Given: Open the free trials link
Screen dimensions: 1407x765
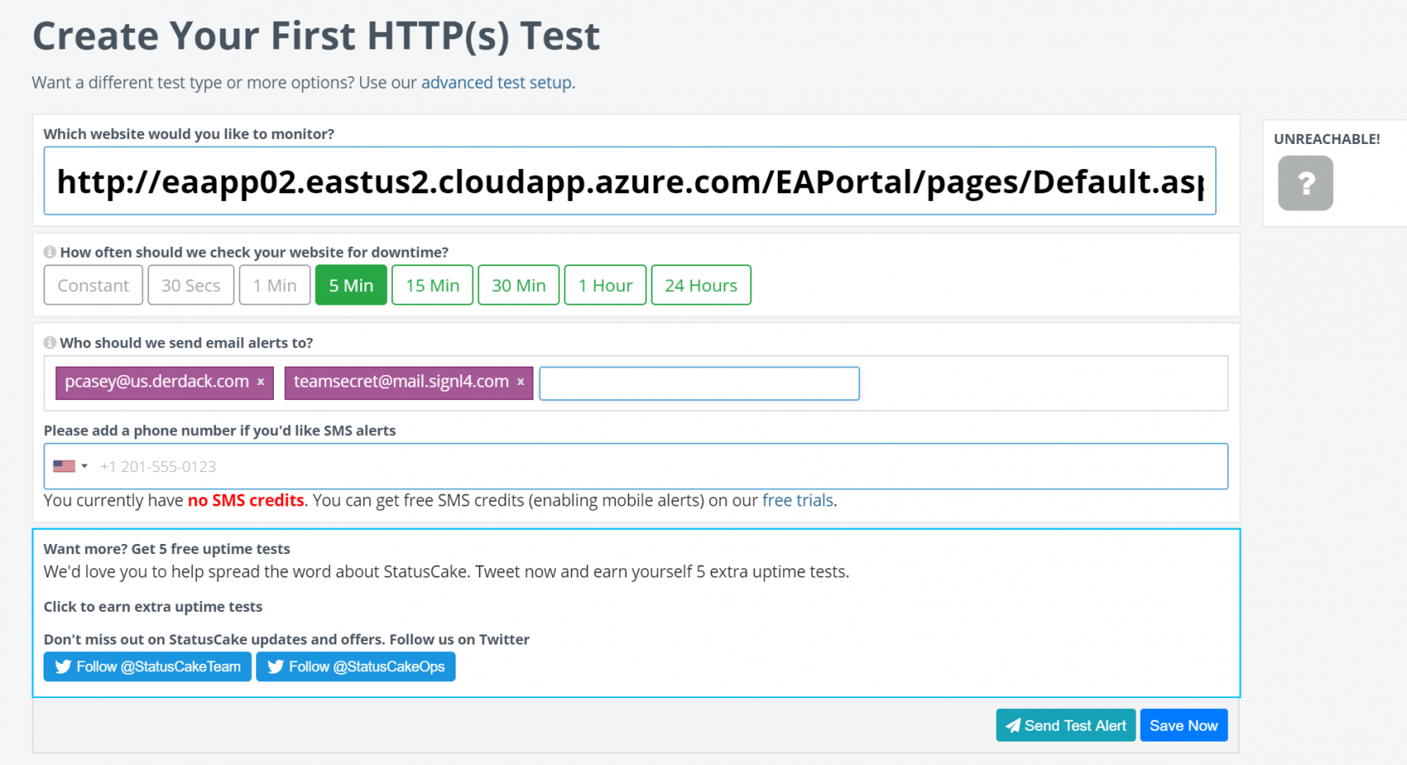Looking at the screenshot, I should [x=797, y=501].
